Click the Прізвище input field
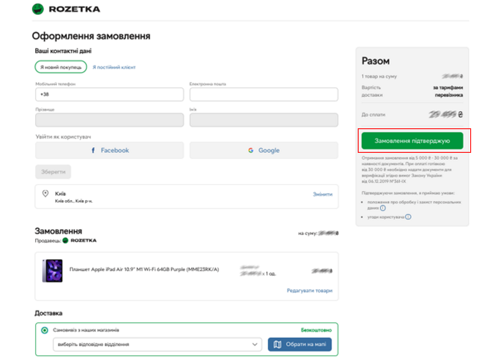This screenshot has width=489, height=363. (110, 120)
